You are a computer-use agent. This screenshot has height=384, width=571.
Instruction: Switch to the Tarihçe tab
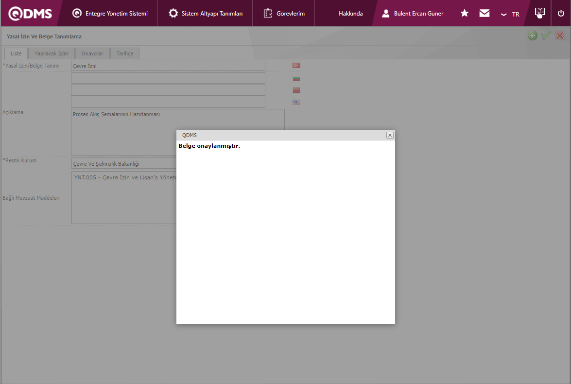point(125,53)
